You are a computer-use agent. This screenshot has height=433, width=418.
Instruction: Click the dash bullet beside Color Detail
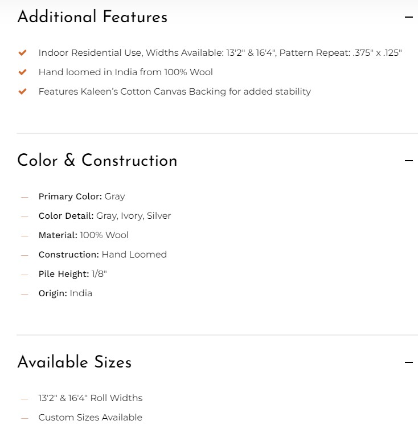coord(24,217)
